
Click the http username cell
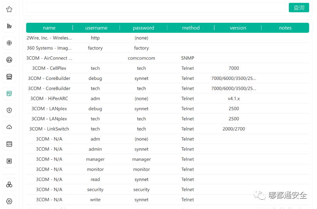[95, 38]
